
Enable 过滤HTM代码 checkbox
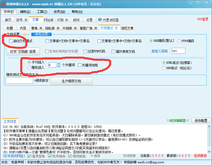(x=85, y=51)
